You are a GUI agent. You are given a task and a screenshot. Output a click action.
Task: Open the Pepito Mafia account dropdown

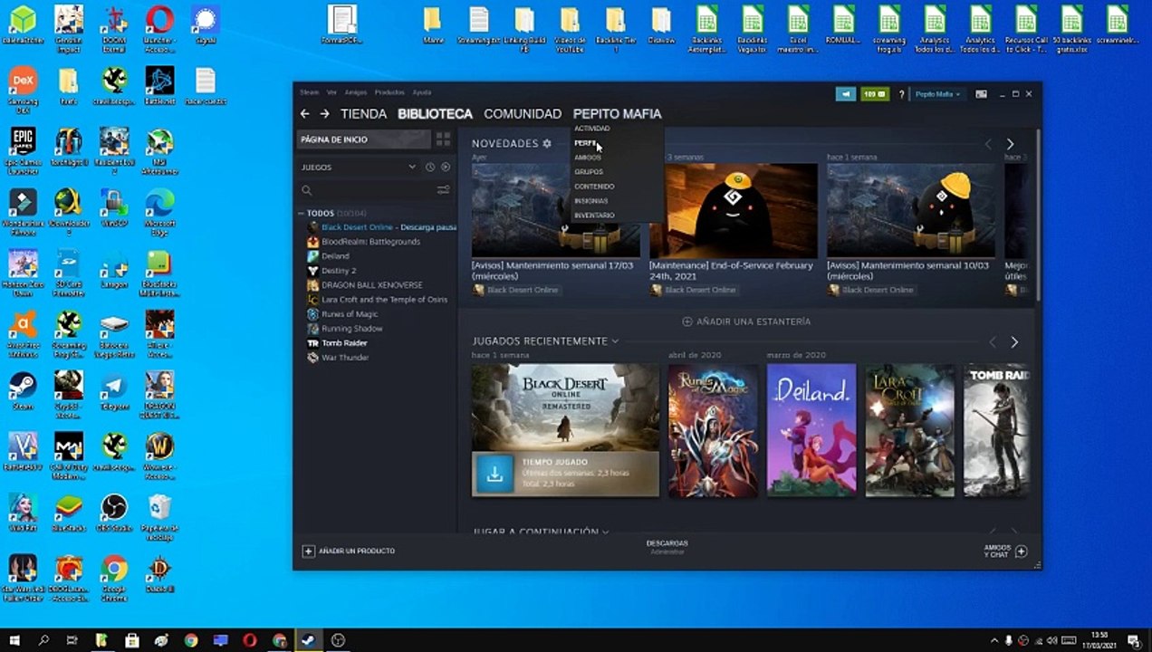(x=937, y=94)
